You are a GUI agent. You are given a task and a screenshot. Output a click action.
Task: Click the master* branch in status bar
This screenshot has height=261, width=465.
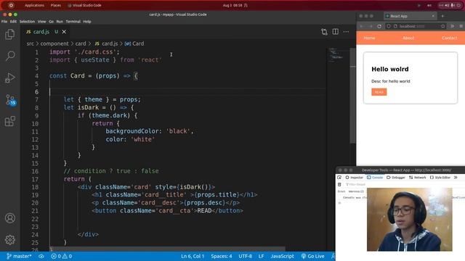point(19,256)
